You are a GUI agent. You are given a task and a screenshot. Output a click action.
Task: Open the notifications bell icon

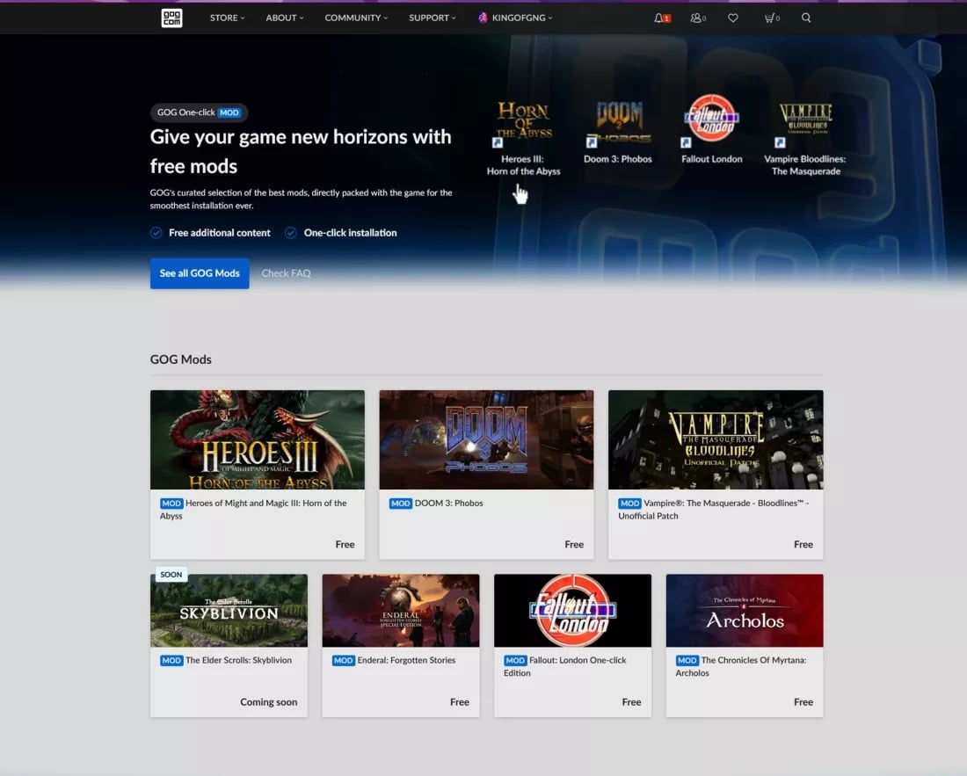pos(658,18)
